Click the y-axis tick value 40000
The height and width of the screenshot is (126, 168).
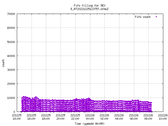click(11, 56)
